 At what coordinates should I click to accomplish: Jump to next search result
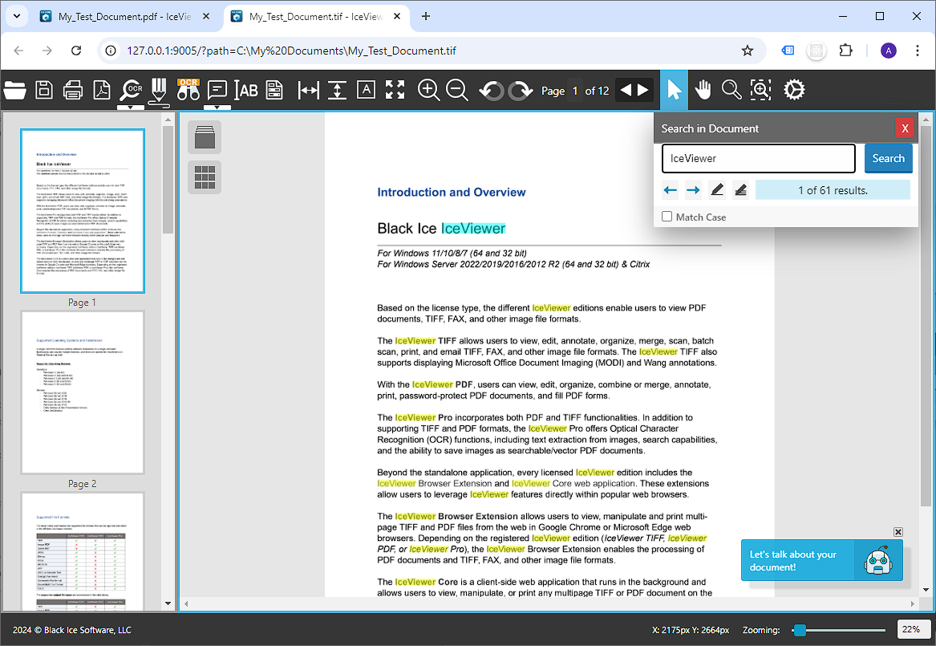click(693, 190)
